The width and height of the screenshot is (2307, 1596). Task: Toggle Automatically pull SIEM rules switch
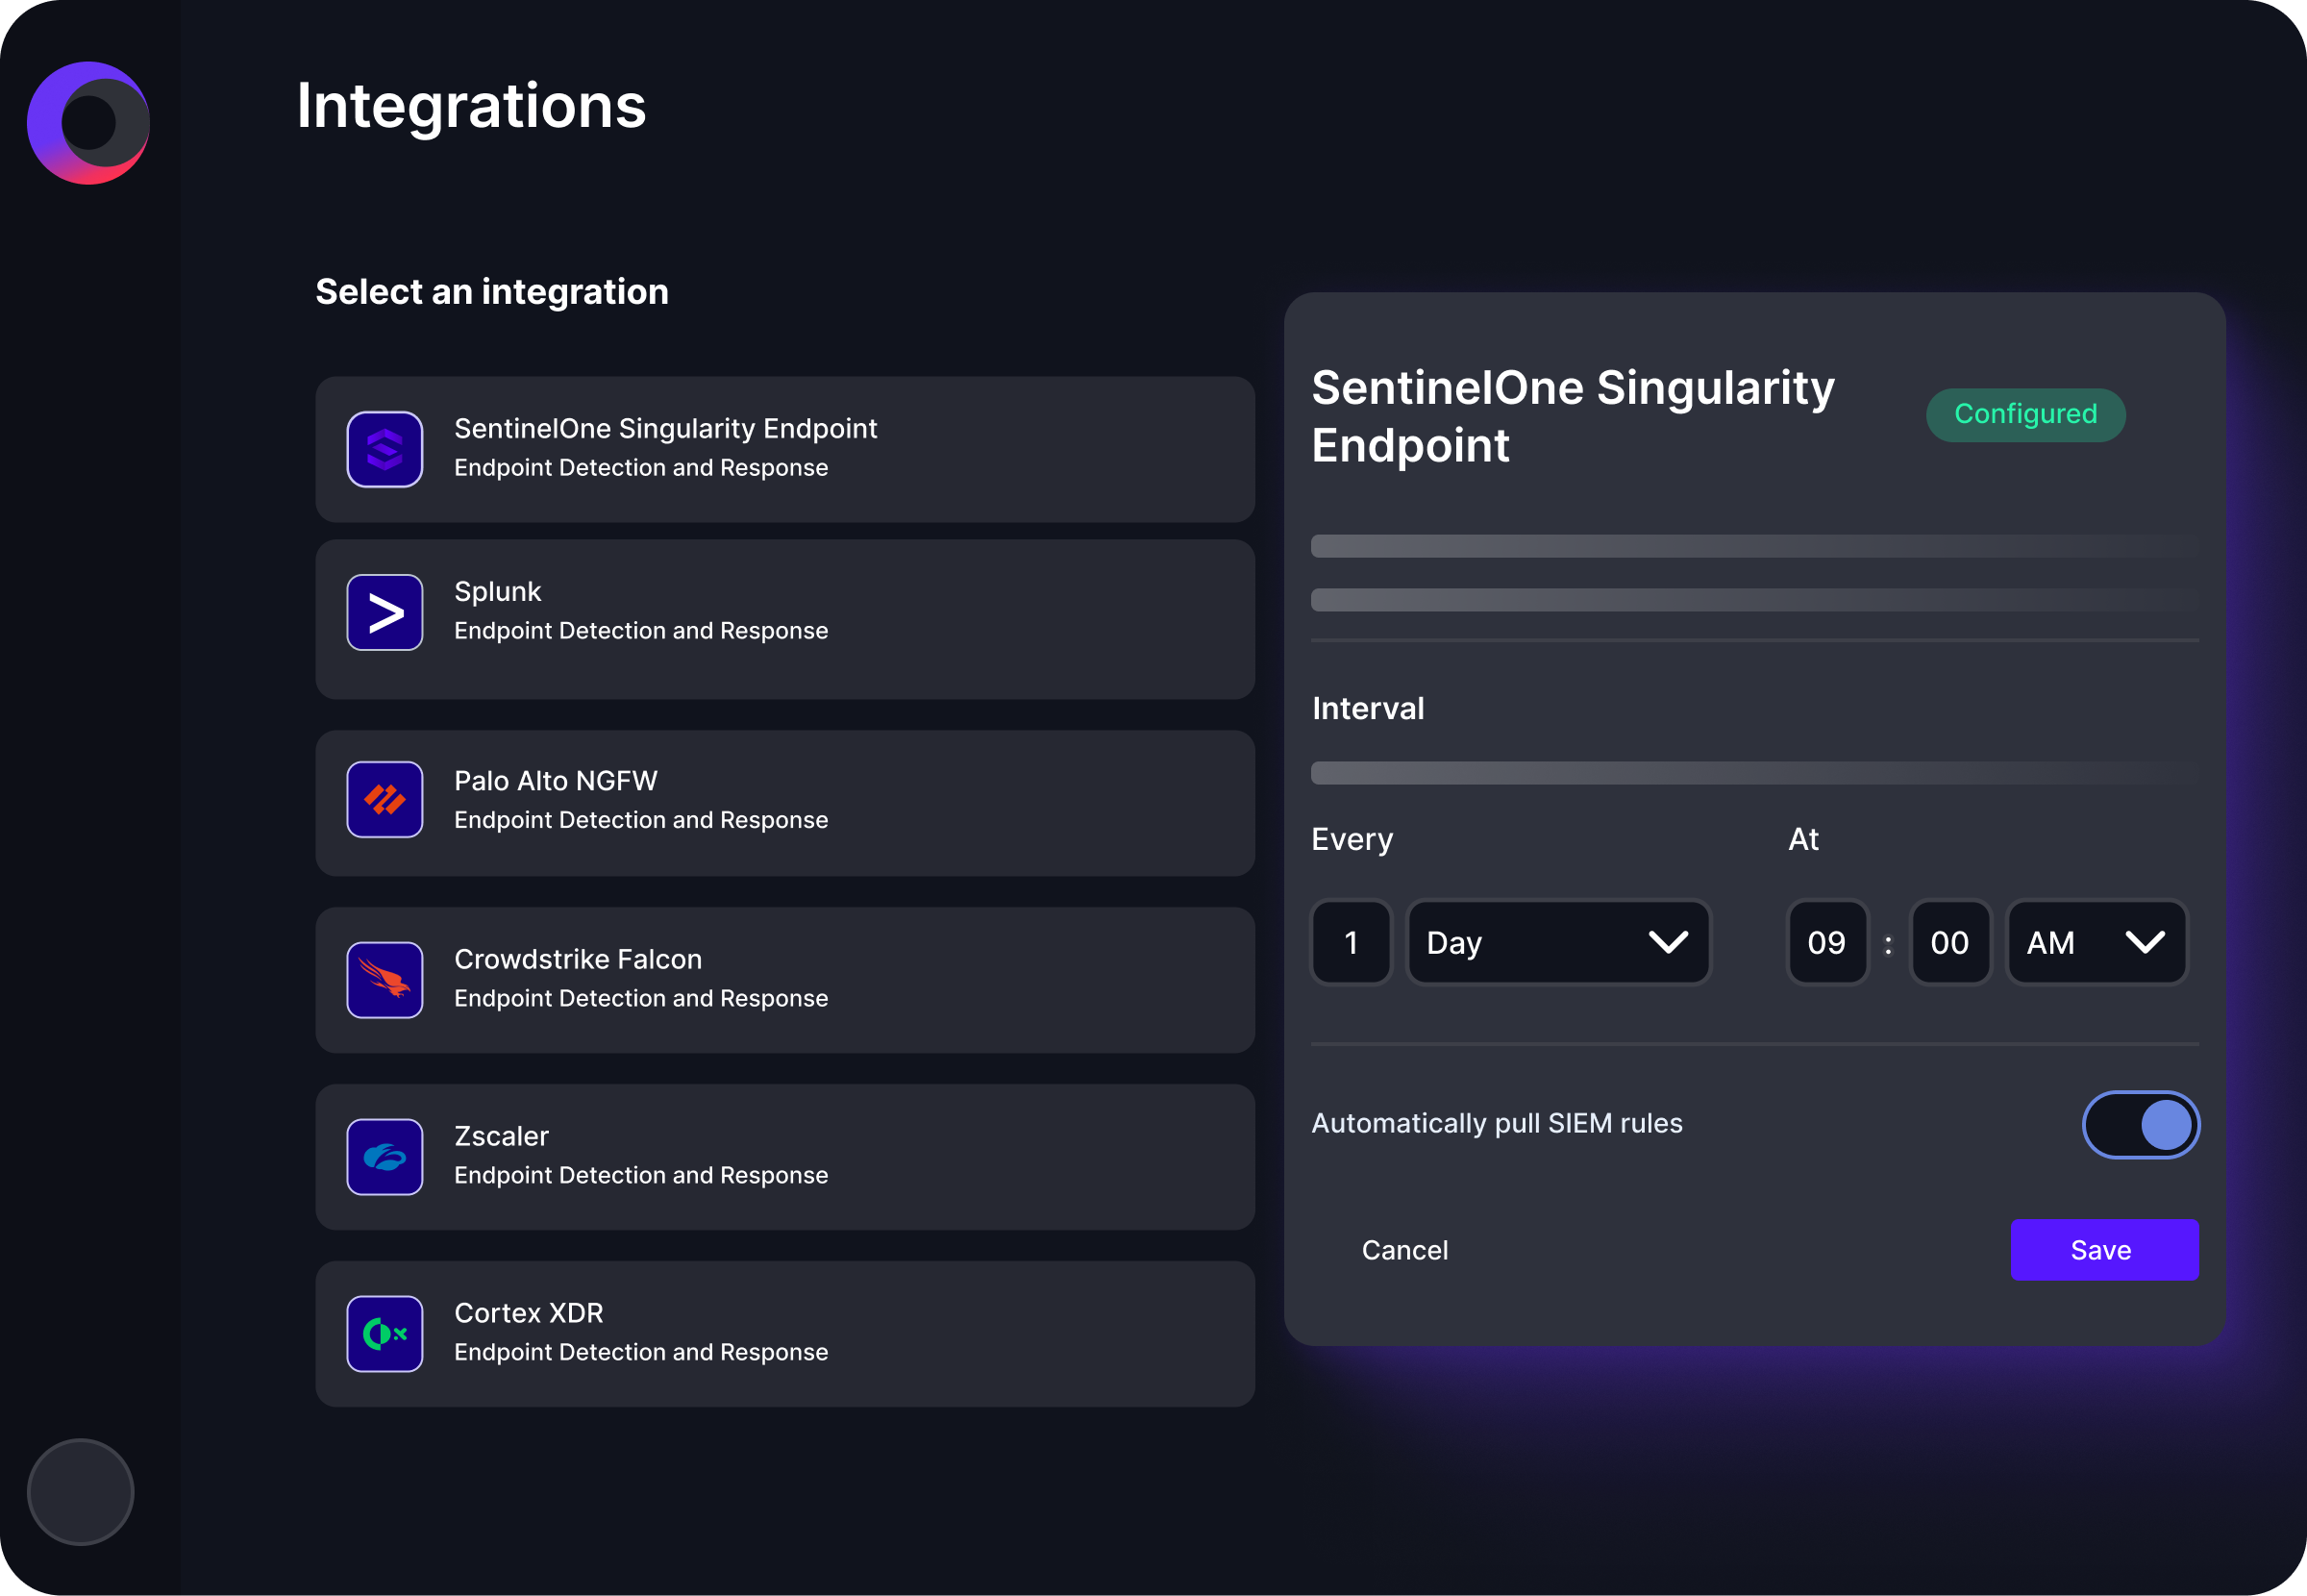(x=2141, y=1125)
